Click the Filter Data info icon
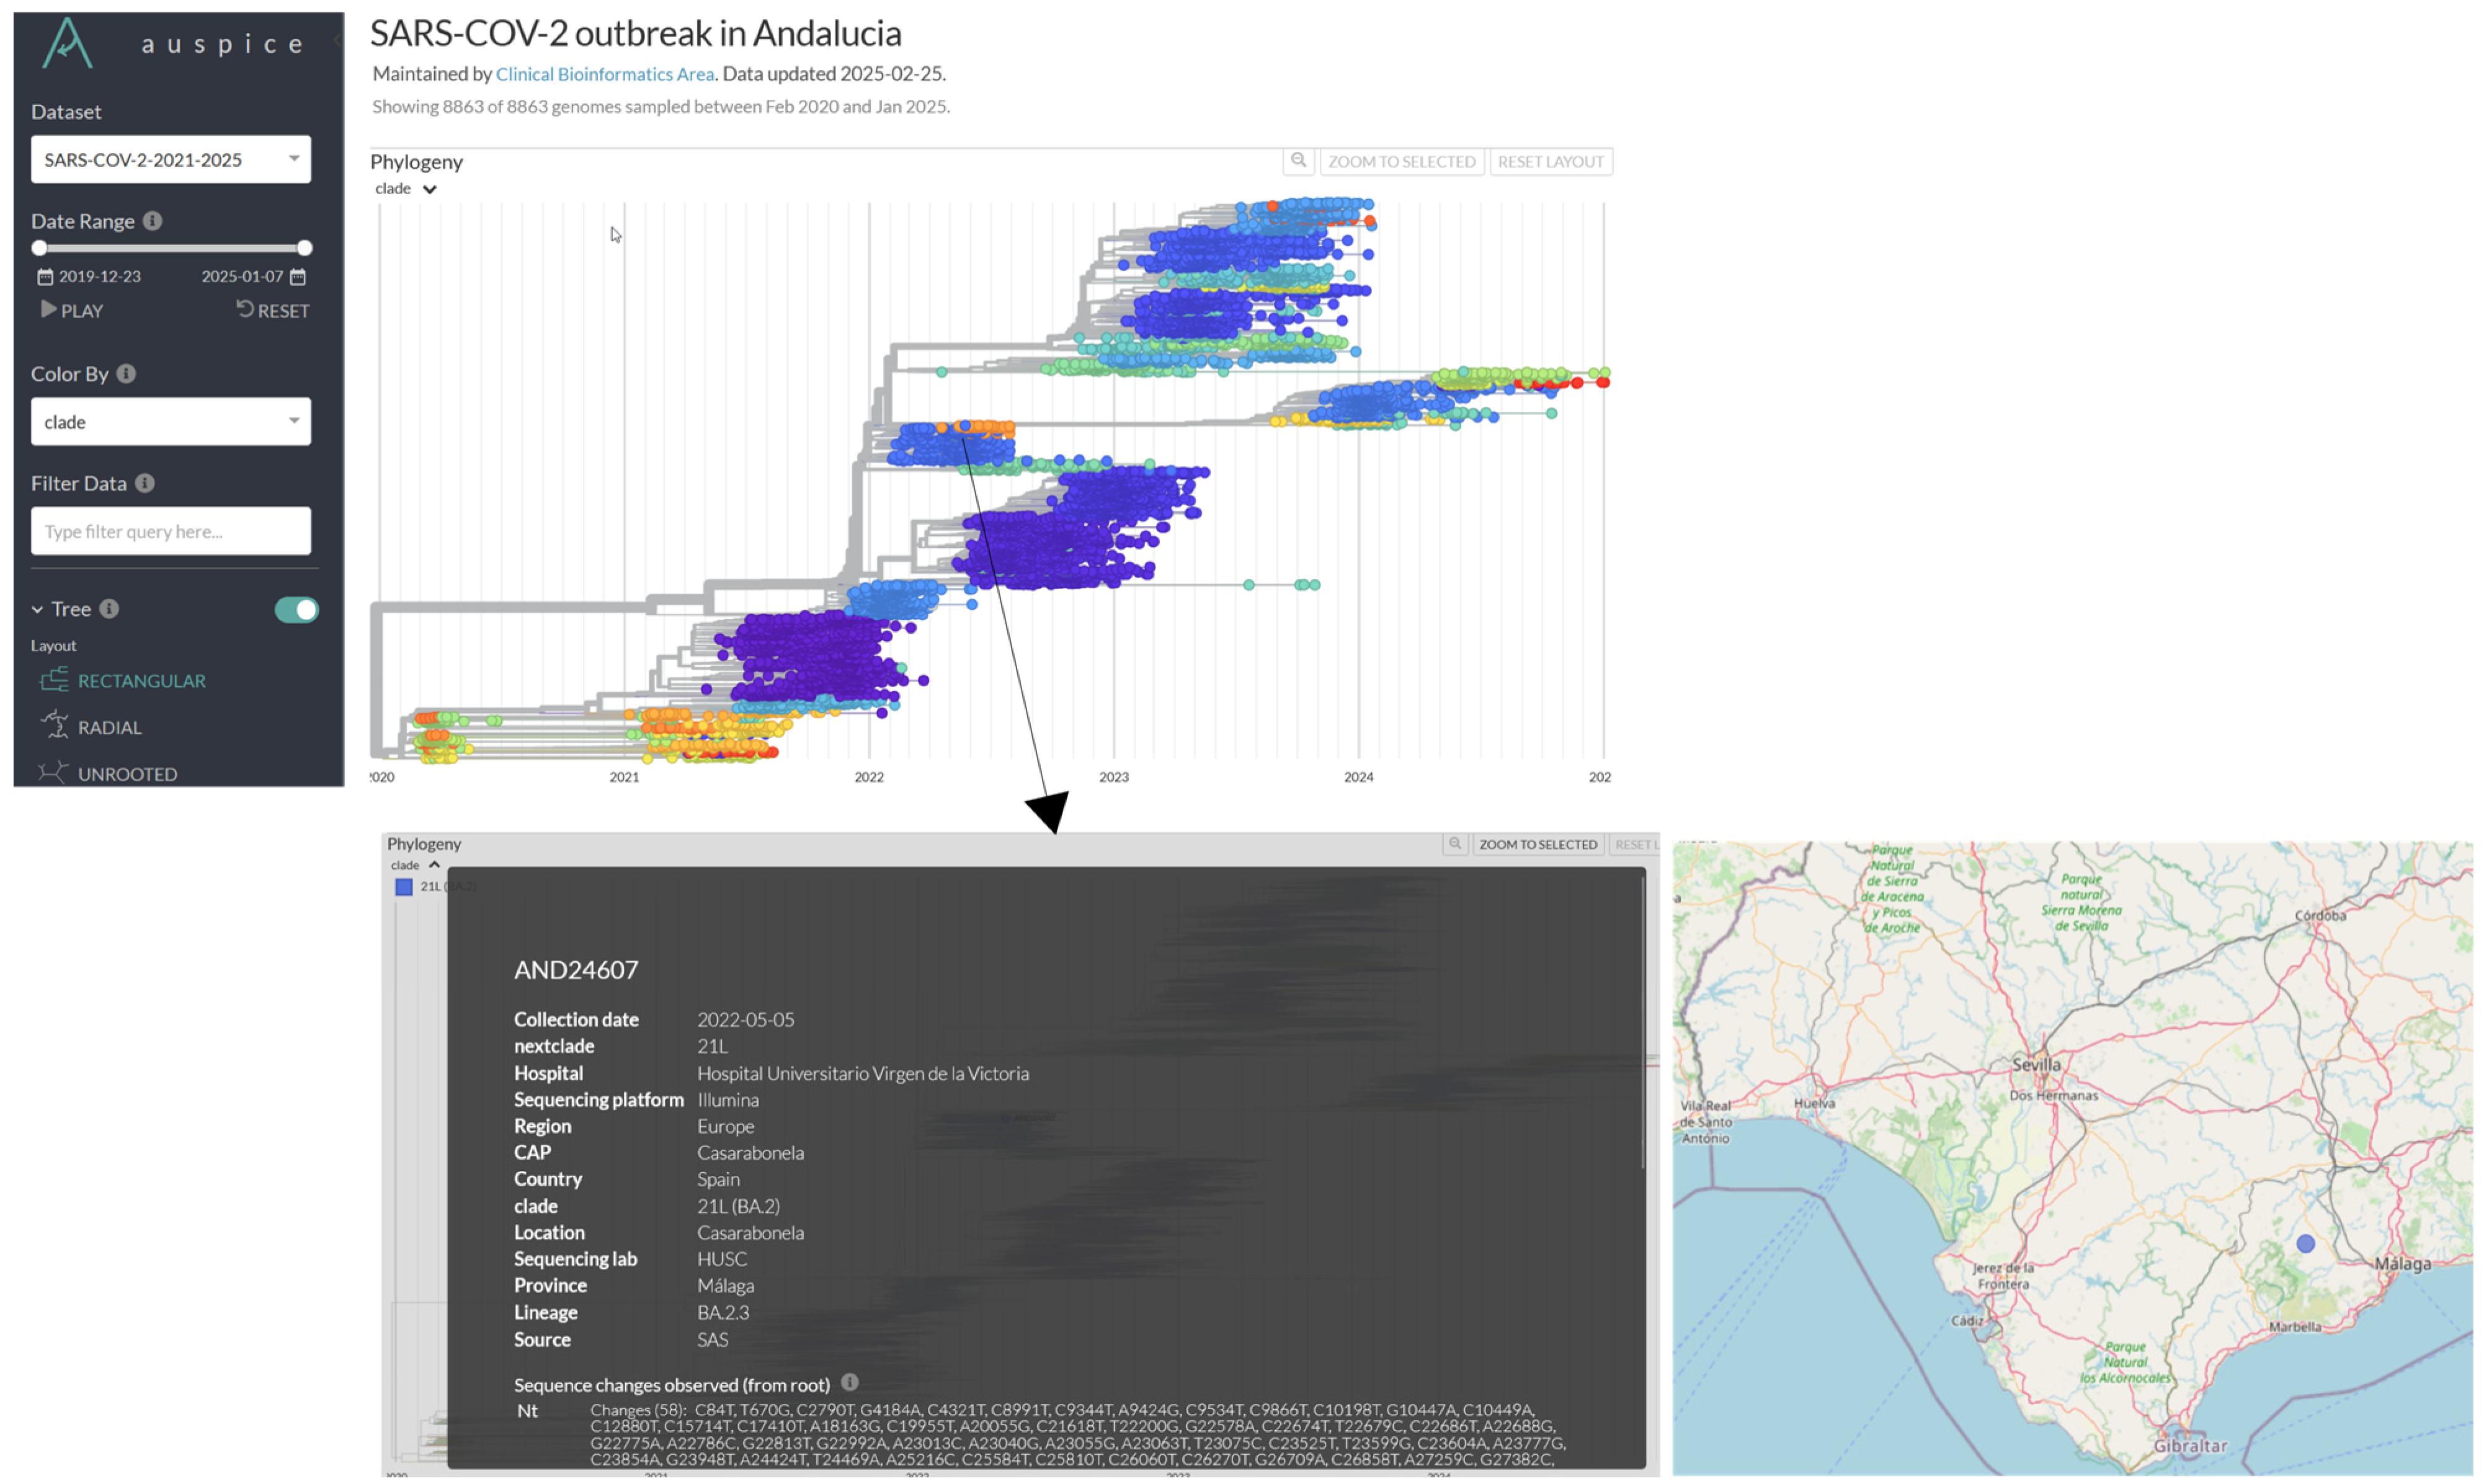This screenshot has width=2484, height=1484. pos(145,484)
